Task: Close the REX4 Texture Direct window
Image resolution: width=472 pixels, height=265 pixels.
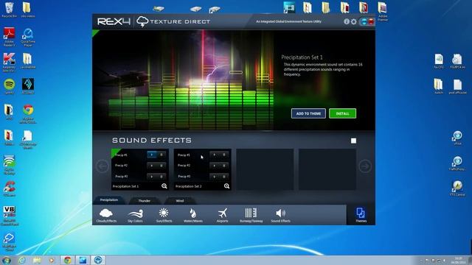Action: (371, 21)
